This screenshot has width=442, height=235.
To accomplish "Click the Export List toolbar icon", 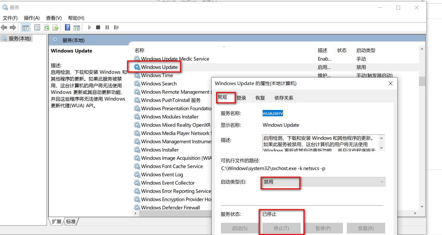I will point(56,27).
